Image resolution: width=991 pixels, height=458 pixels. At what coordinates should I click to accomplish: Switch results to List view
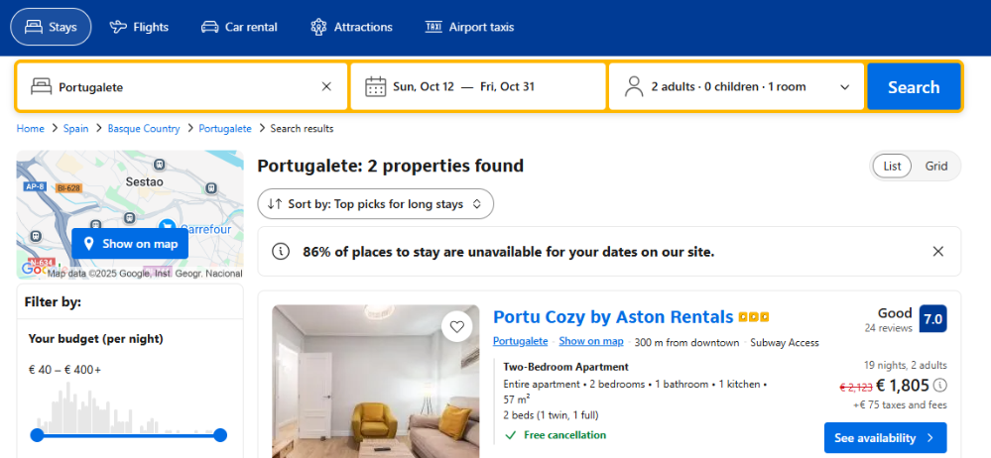[x=892, y=167]
